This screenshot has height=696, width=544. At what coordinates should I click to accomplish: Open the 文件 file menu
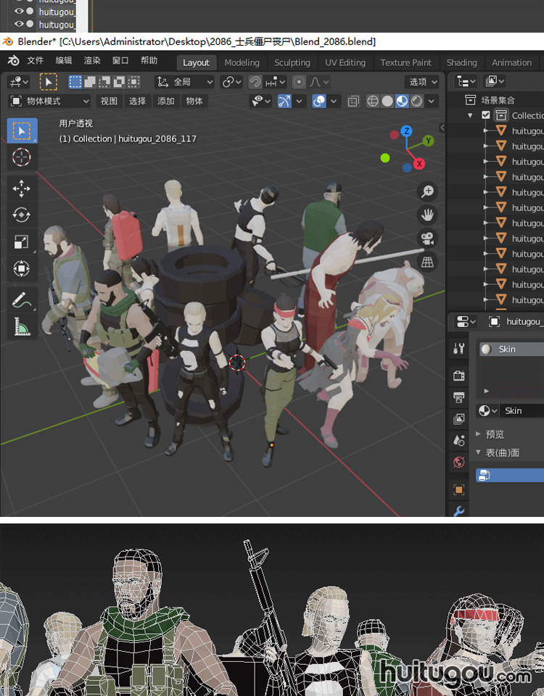pyautogui.click(x=36, y=61)
